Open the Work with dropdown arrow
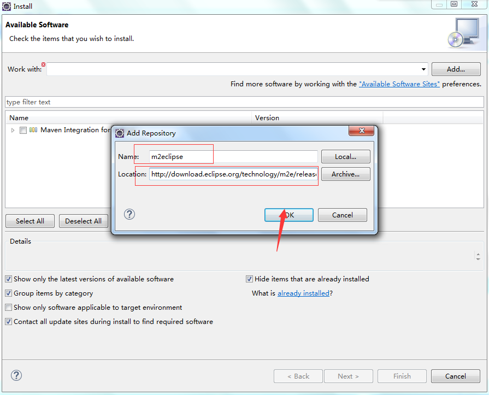Viewport: 489px width, 395px height. click(423, 69)
